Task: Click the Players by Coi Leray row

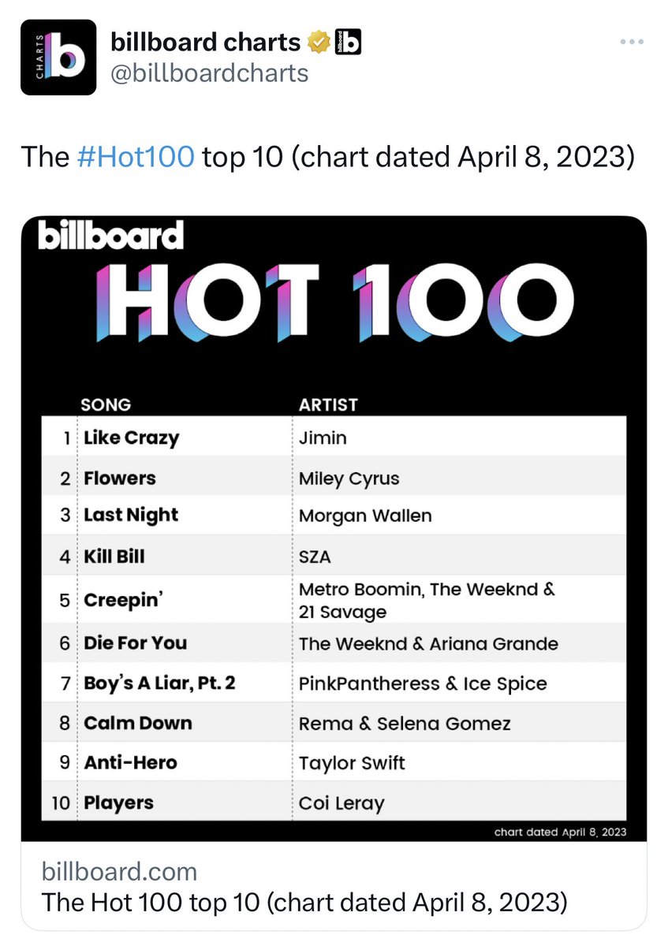Action: [334, 803]
